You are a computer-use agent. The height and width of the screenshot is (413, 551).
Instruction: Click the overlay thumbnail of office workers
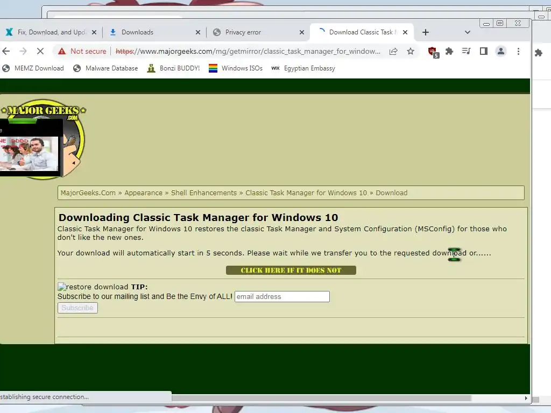(29, 154)
